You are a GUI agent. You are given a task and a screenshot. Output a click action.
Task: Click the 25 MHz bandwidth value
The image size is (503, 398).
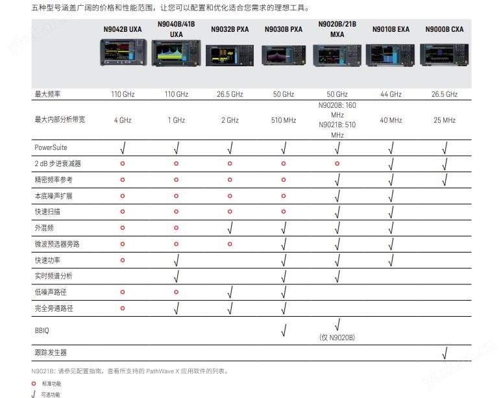pos(445,120)
